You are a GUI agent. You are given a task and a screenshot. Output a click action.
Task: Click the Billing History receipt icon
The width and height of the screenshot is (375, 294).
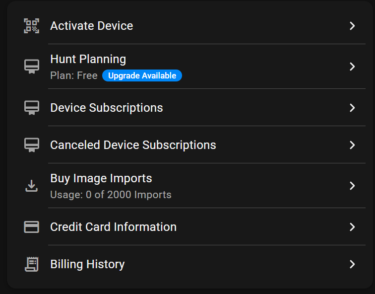click(32, 264)
